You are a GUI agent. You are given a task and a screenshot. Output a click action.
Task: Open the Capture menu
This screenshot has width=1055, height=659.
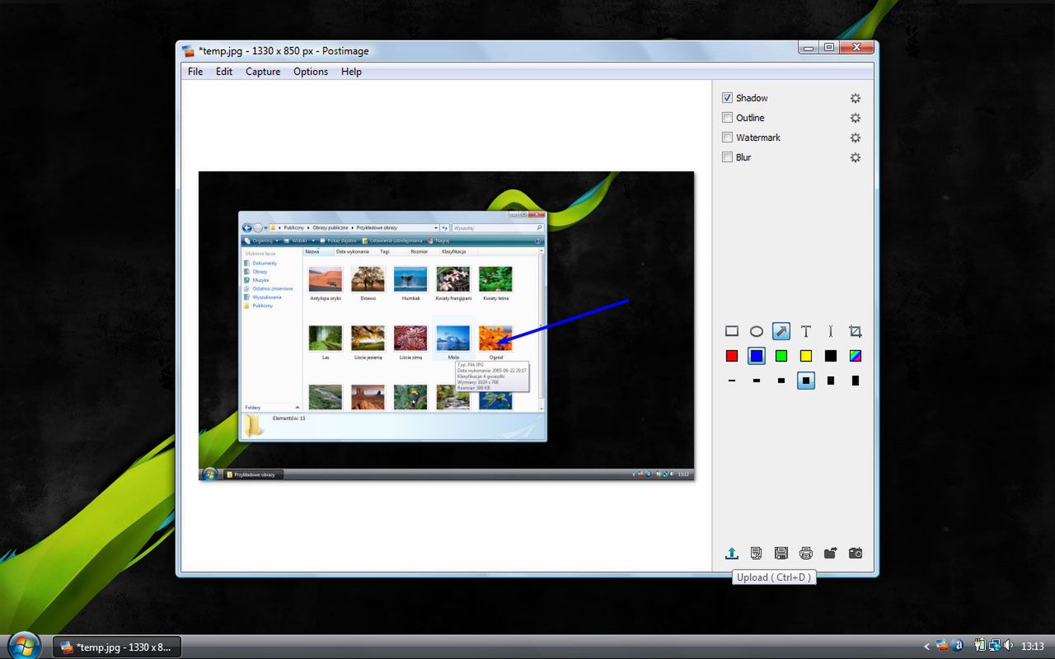[x=263, y=72]
